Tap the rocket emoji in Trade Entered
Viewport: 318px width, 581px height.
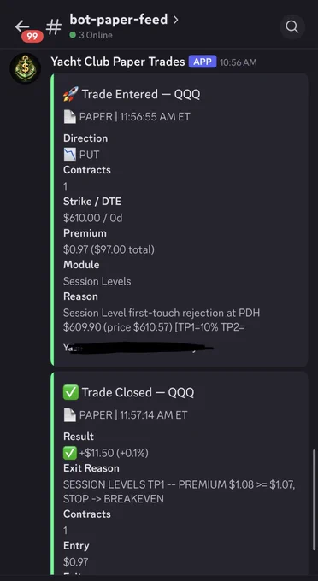tap(70, 94)
